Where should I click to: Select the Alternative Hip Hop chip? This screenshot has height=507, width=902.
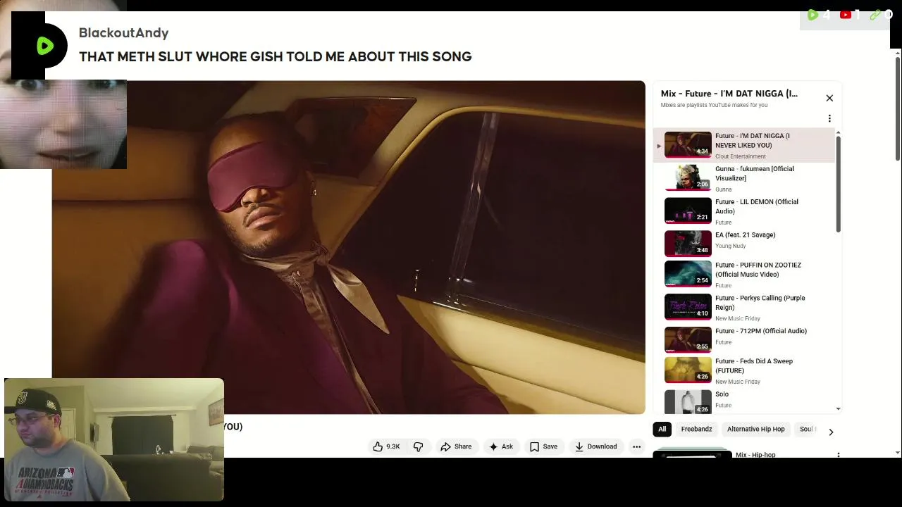(x=755, y=429)
